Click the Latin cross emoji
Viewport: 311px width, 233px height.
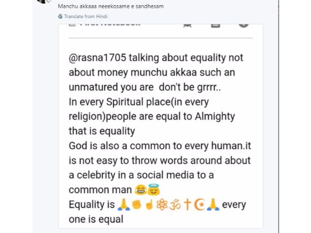tap(188, 205)
